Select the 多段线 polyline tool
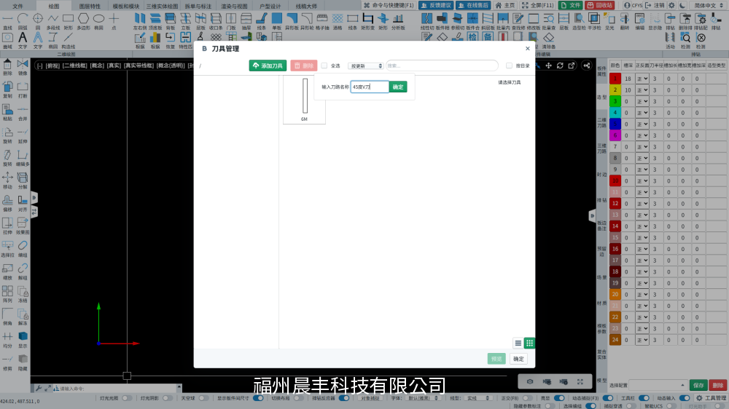 tap(53, 21)
